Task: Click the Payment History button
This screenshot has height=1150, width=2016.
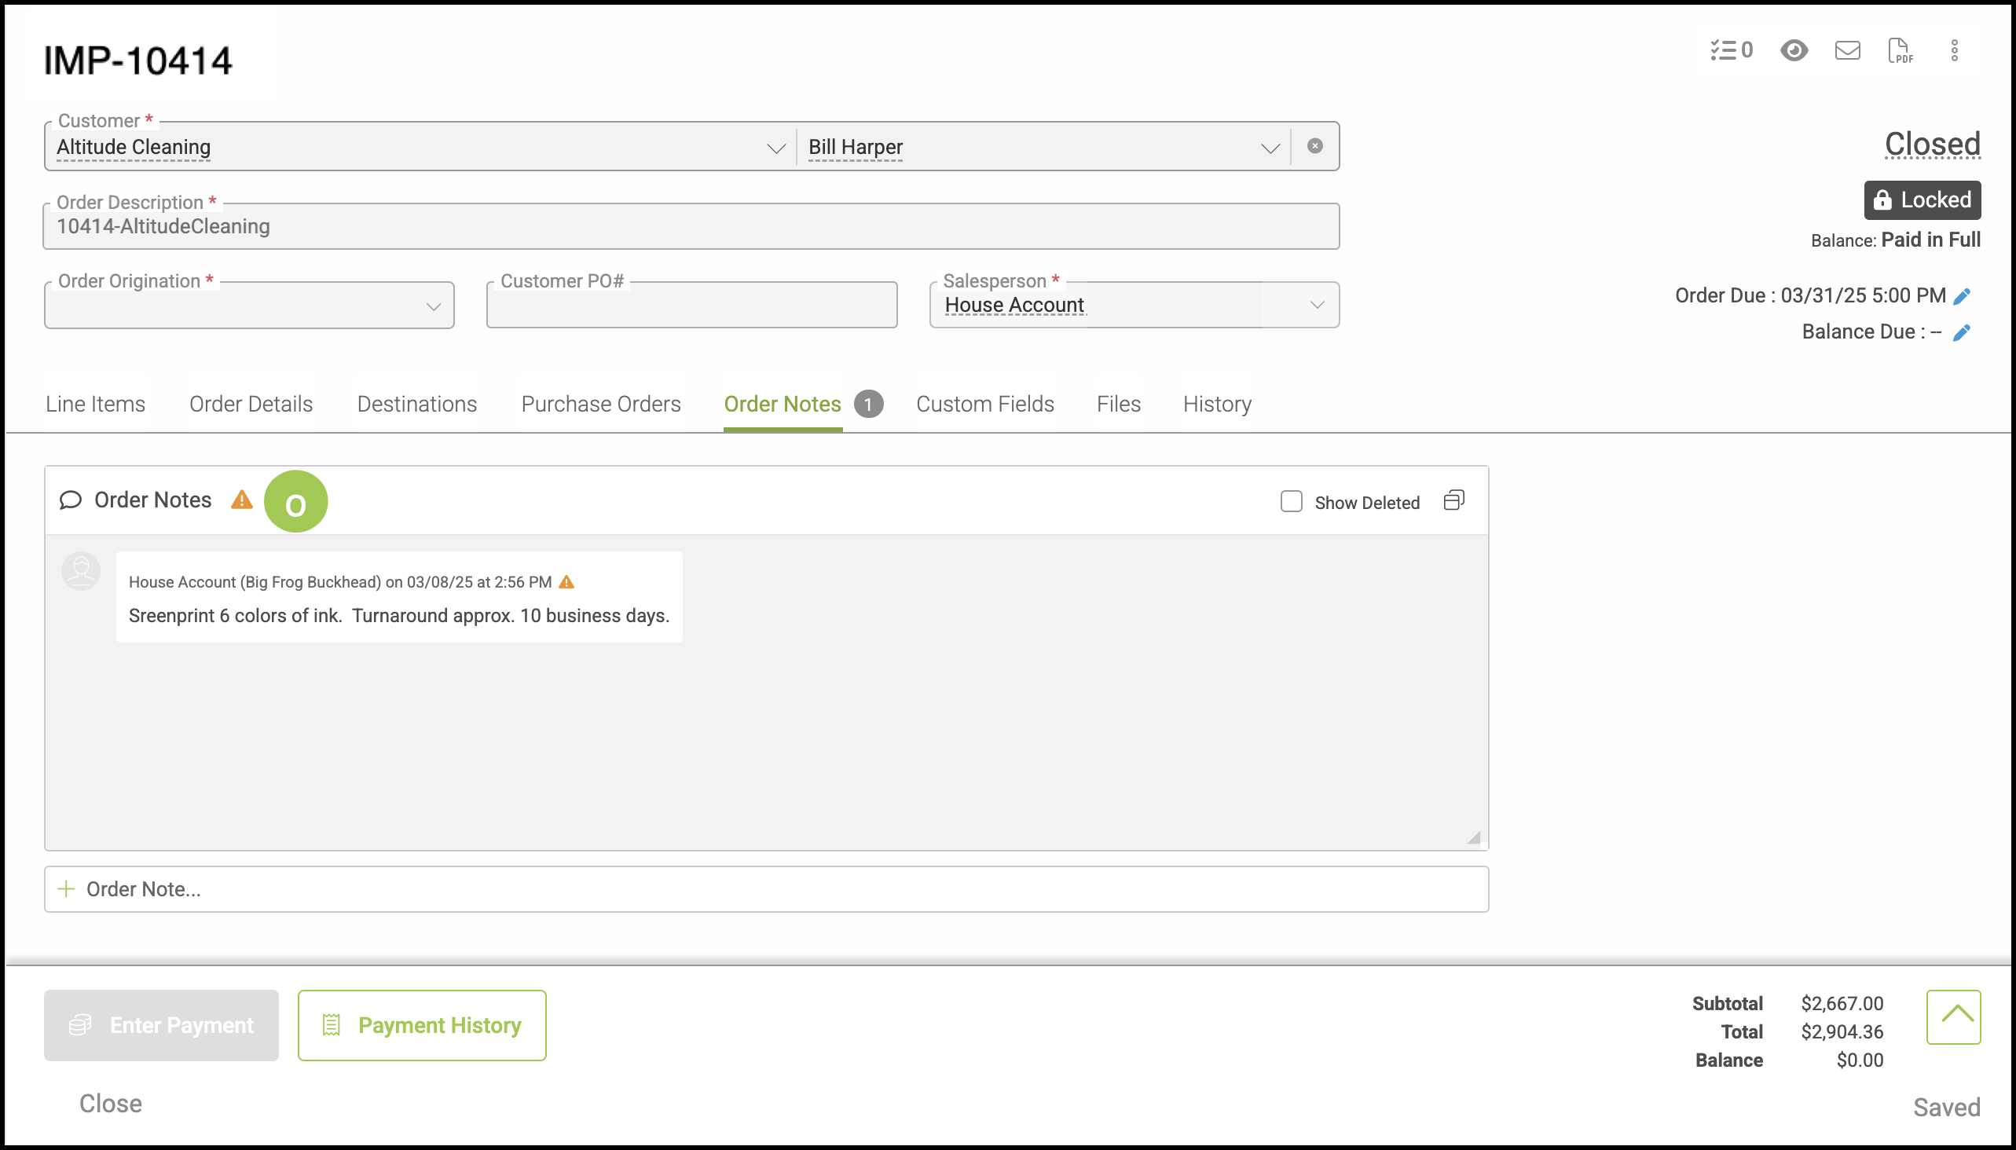Action: [x=422, y=1025]
